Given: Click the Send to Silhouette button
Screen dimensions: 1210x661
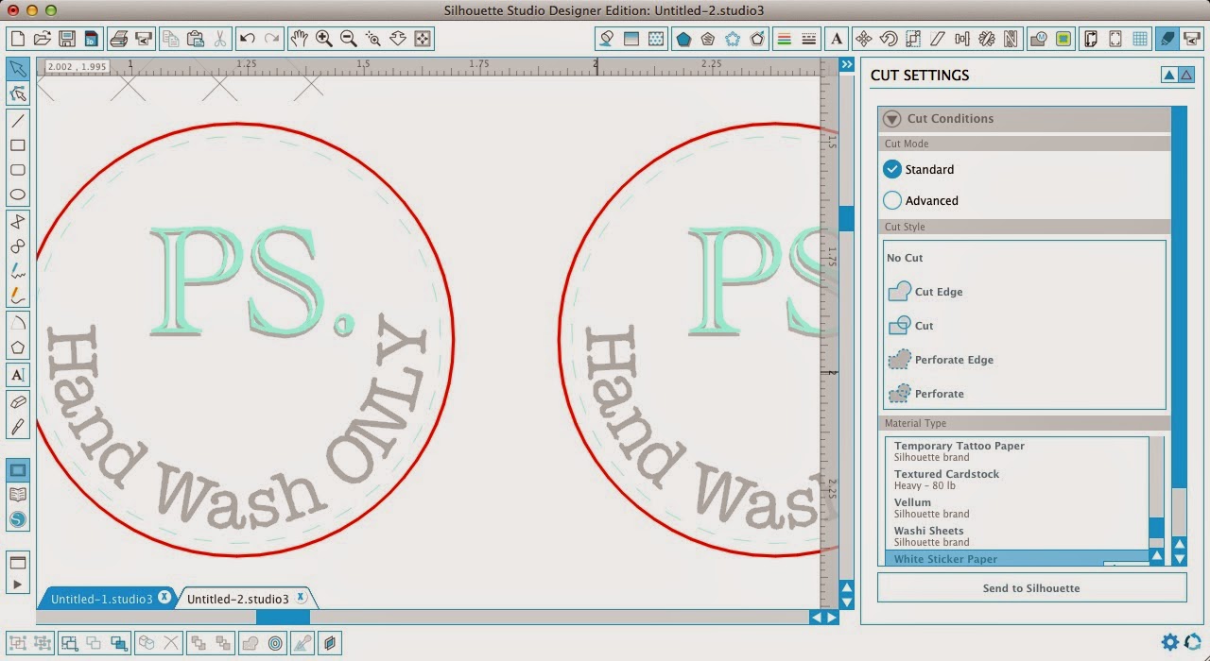Looking at the screenshot, I should pos(1030,587).
